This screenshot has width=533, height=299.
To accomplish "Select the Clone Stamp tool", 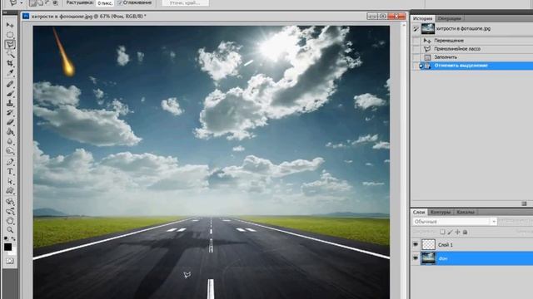I will [x=10, y=103].
